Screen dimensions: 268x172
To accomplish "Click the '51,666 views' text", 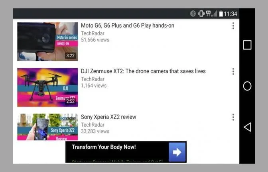I will point(95,40).
